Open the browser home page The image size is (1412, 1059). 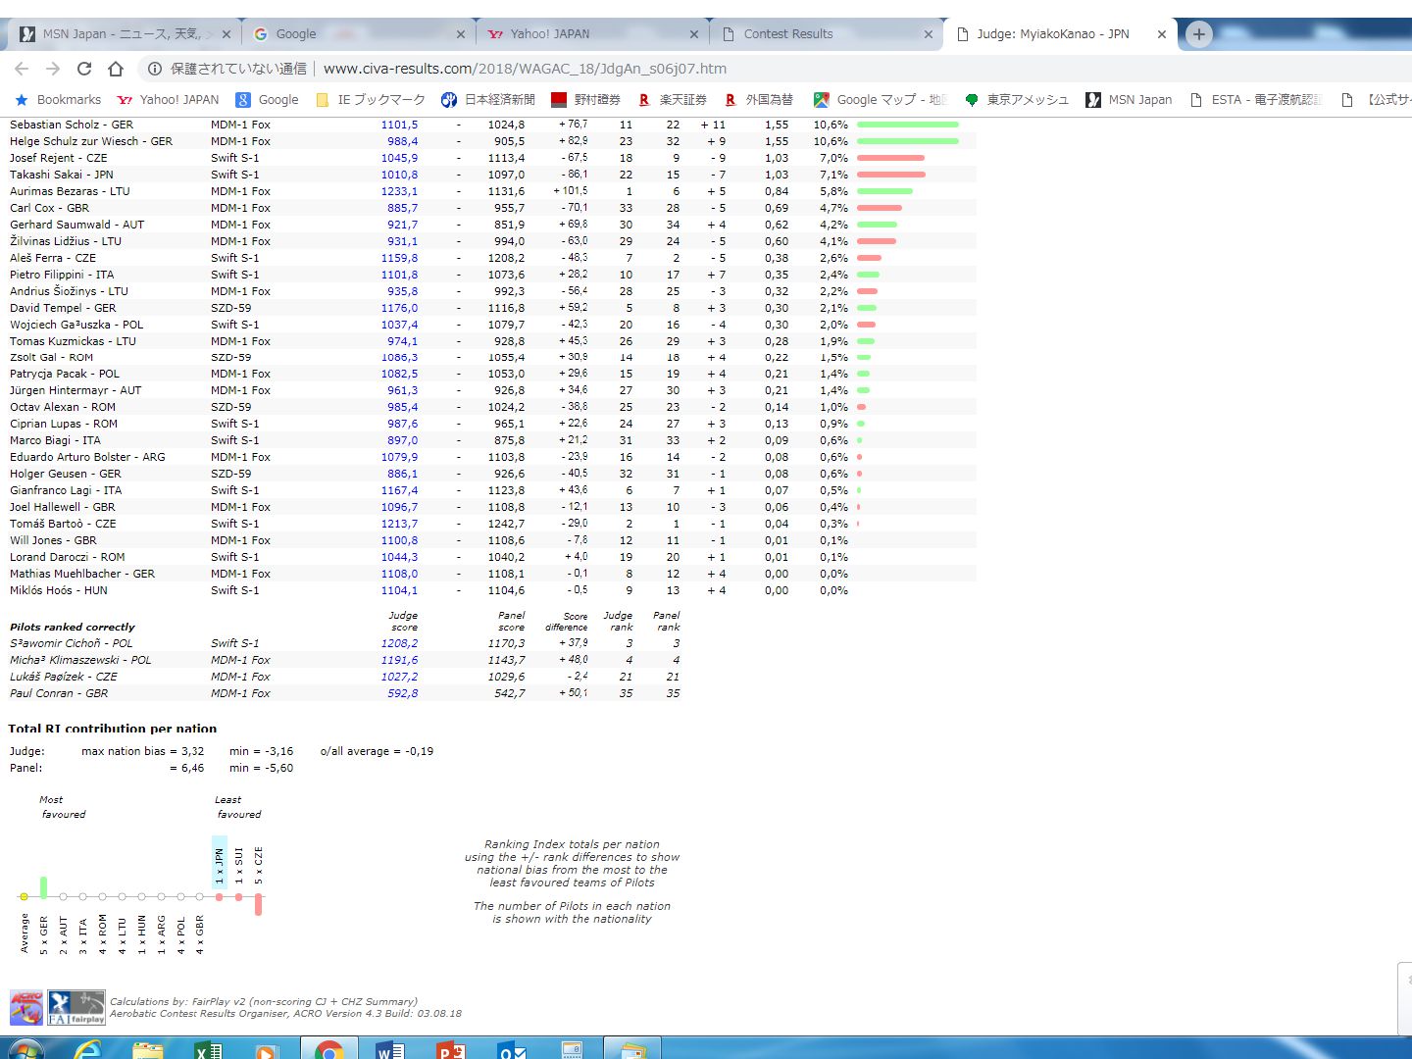click(x=116, y=69)
